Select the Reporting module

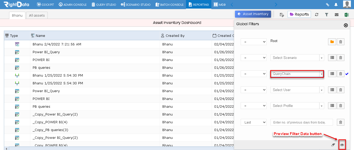199,5
